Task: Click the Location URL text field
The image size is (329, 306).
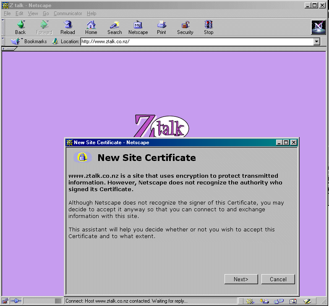Action: (196, 41)
